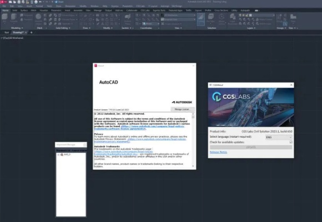
Task: Expand the AXIS_0 tree node
Action: 58,155
